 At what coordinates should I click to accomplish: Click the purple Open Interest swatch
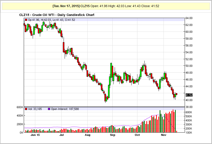coord(49,109)
